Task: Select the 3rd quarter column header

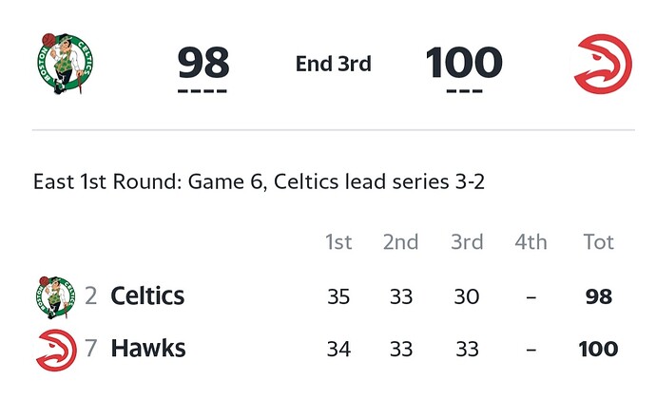Action: pos(467,241)
